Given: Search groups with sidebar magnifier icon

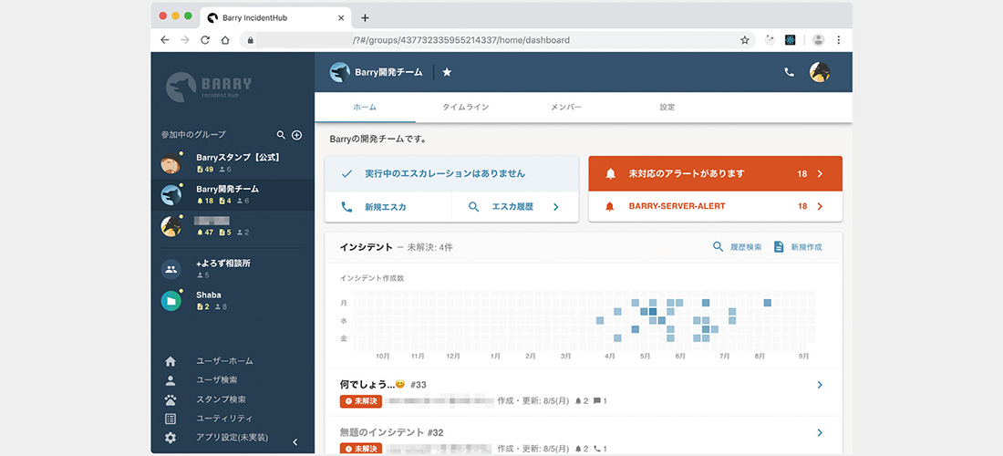Looking at the screenshot, I should point(281,135).
